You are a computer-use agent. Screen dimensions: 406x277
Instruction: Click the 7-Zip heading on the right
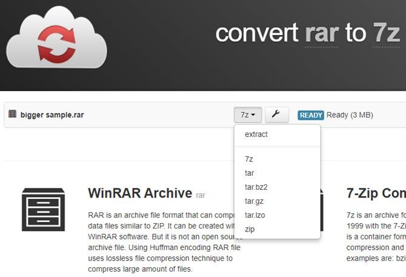pyautogui.click(x=376, y=193)
